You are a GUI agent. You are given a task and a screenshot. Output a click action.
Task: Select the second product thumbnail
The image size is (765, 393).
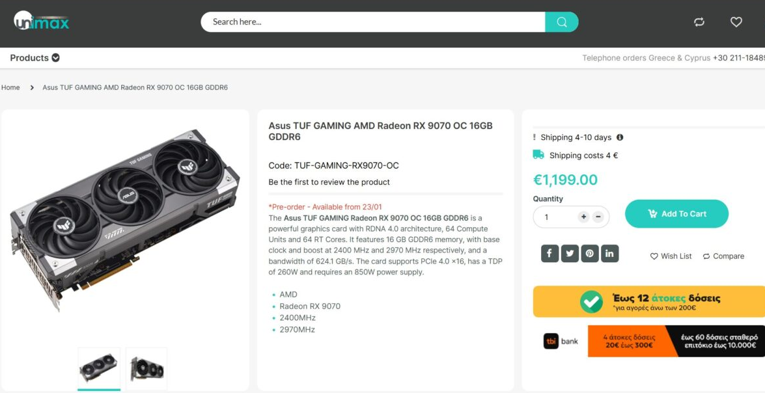coord(146,368)
